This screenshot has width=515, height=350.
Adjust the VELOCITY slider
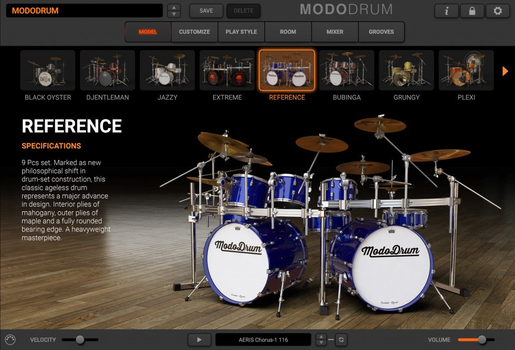(80, 339)
